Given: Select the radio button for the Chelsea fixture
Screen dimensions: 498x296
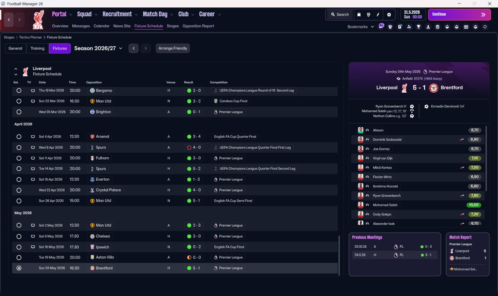Looking at the screenshot, I should coord(19,236).
